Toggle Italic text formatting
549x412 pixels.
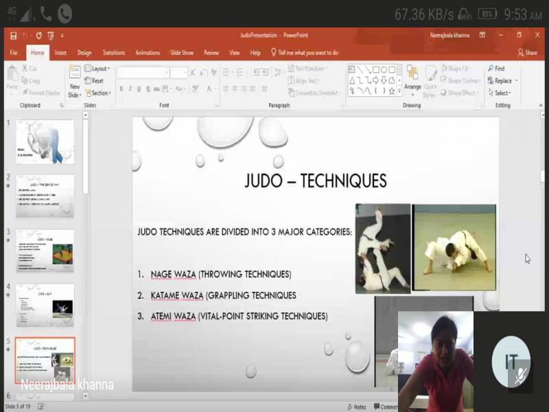130,89
